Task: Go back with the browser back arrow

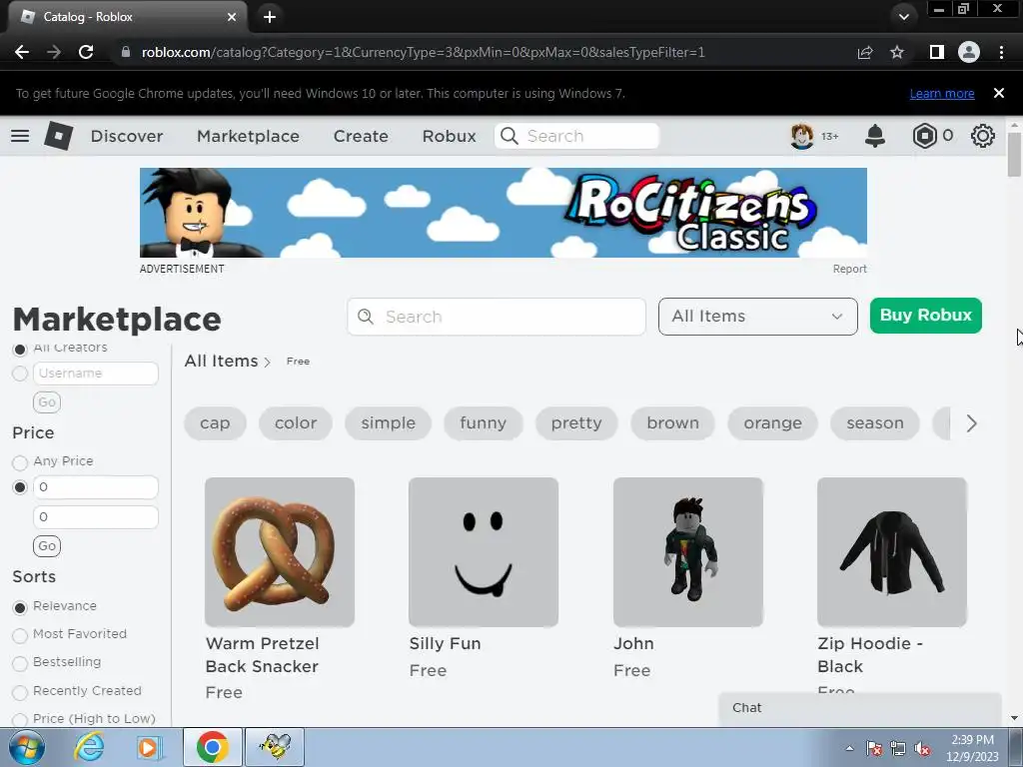Action: (22, 52)
